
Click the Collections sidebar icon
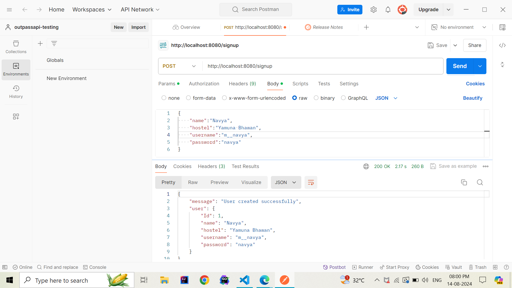coord(16,47)
